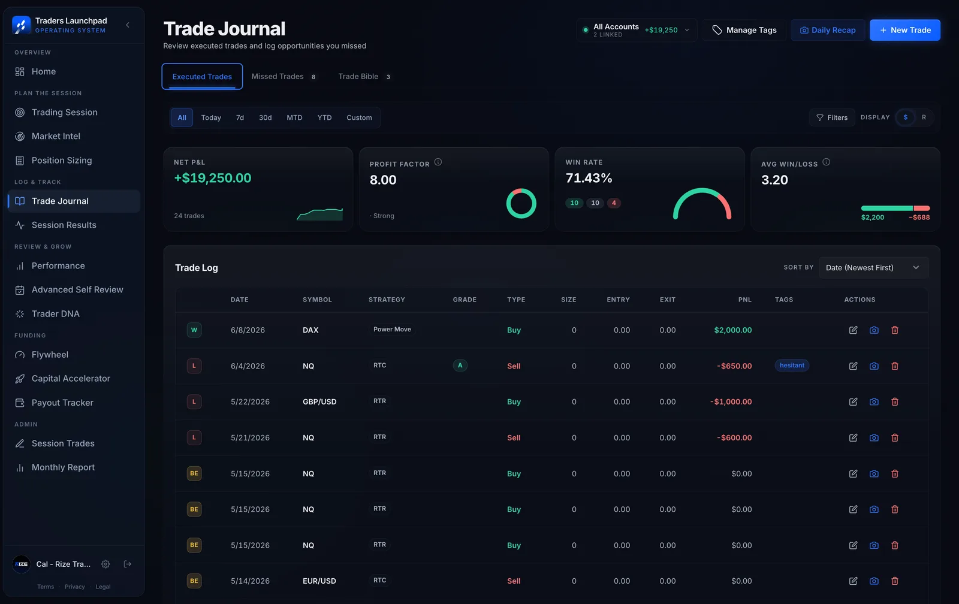Click the Cal - Rize Tra... profile
Viewport: 959px width, 604px height.
[x=52, y=564]
